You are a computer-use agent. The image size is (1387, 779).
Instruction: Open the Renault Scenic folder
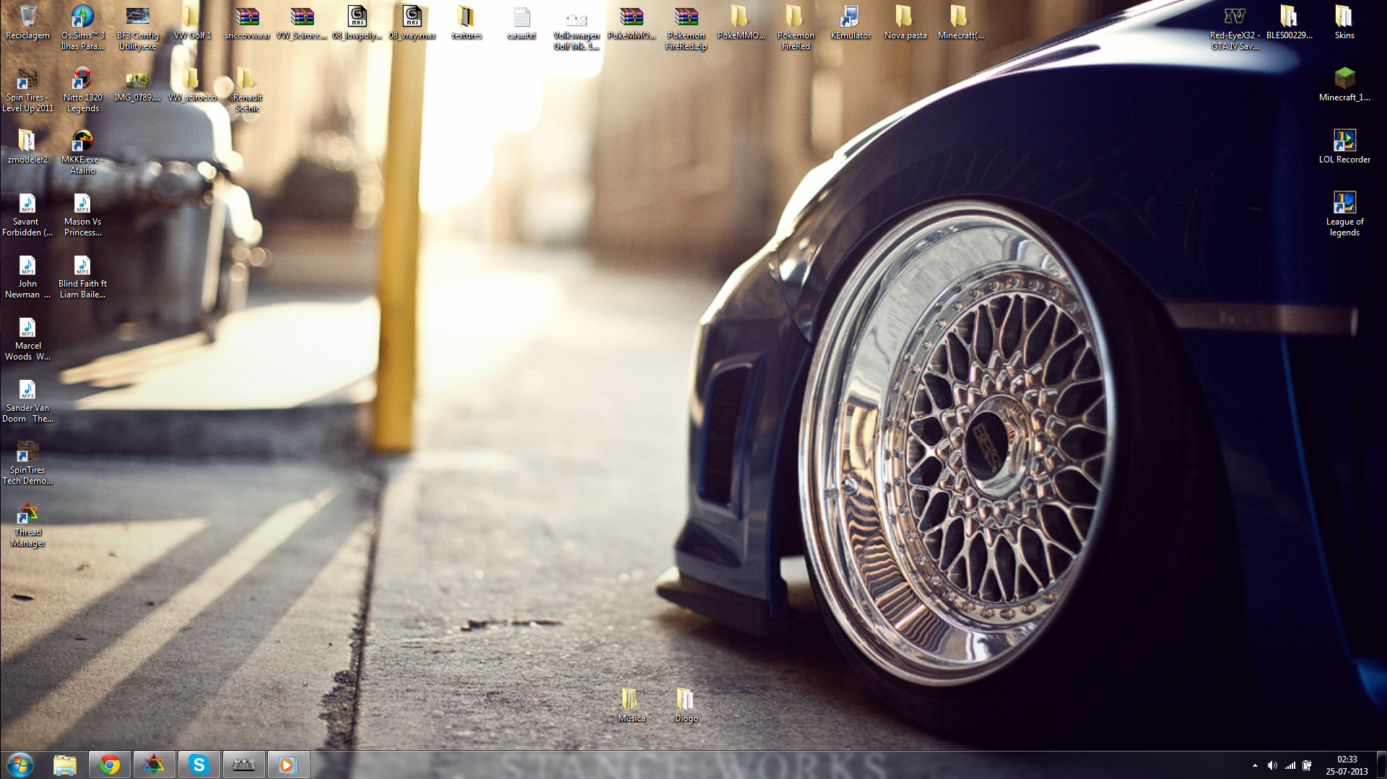pyautogui.click(x=247, y=90)
